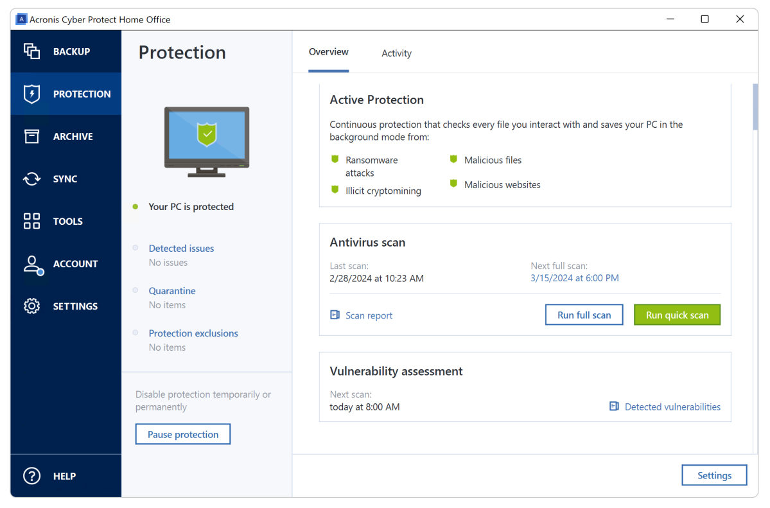Open the Tools panel from sidebar
The image size is (770, 508).
click(x=31, y=221)
